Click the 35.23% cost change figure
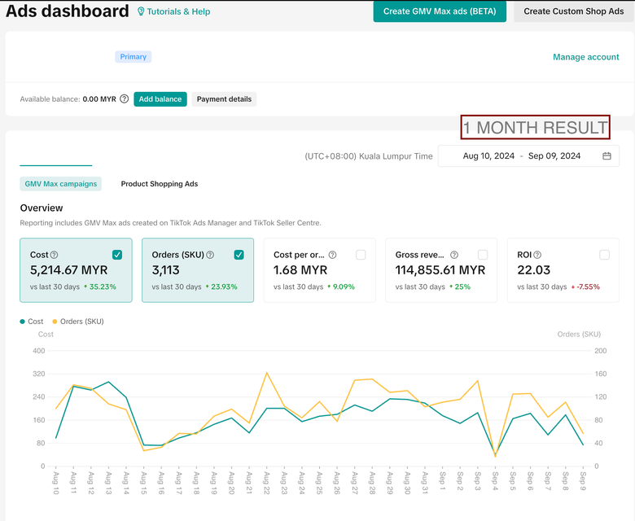The height and width of the screenshot is (521, 635). [103, 287]
